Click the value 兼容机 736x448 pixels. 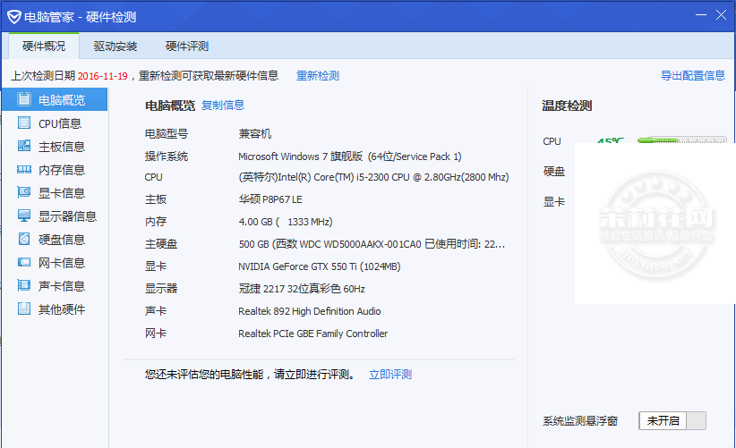coord(255,134)
